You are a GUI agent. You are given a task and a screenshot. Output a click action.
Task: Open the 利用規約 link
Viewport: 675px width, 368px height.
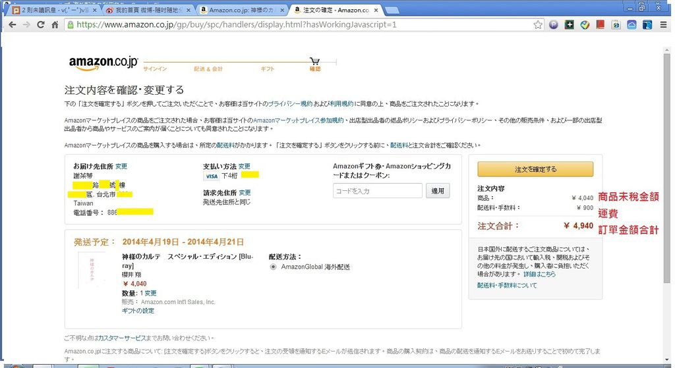click(x=341, y=103)
